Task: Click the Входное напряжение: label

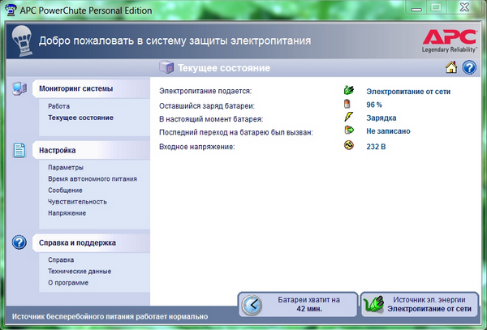Action: [197, 147]
